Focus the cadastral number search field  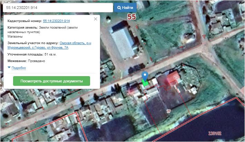(x=58, y=8)
